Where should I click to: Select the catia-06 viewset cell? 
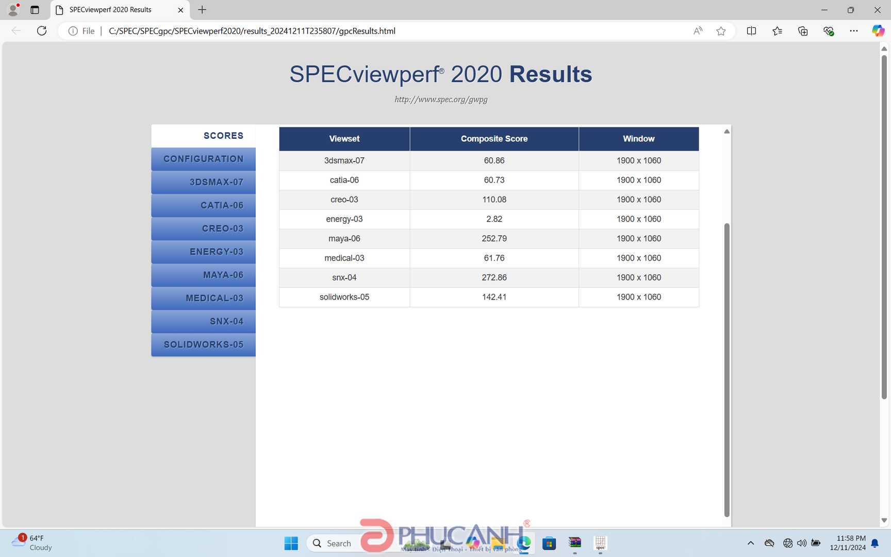(344, 180)
